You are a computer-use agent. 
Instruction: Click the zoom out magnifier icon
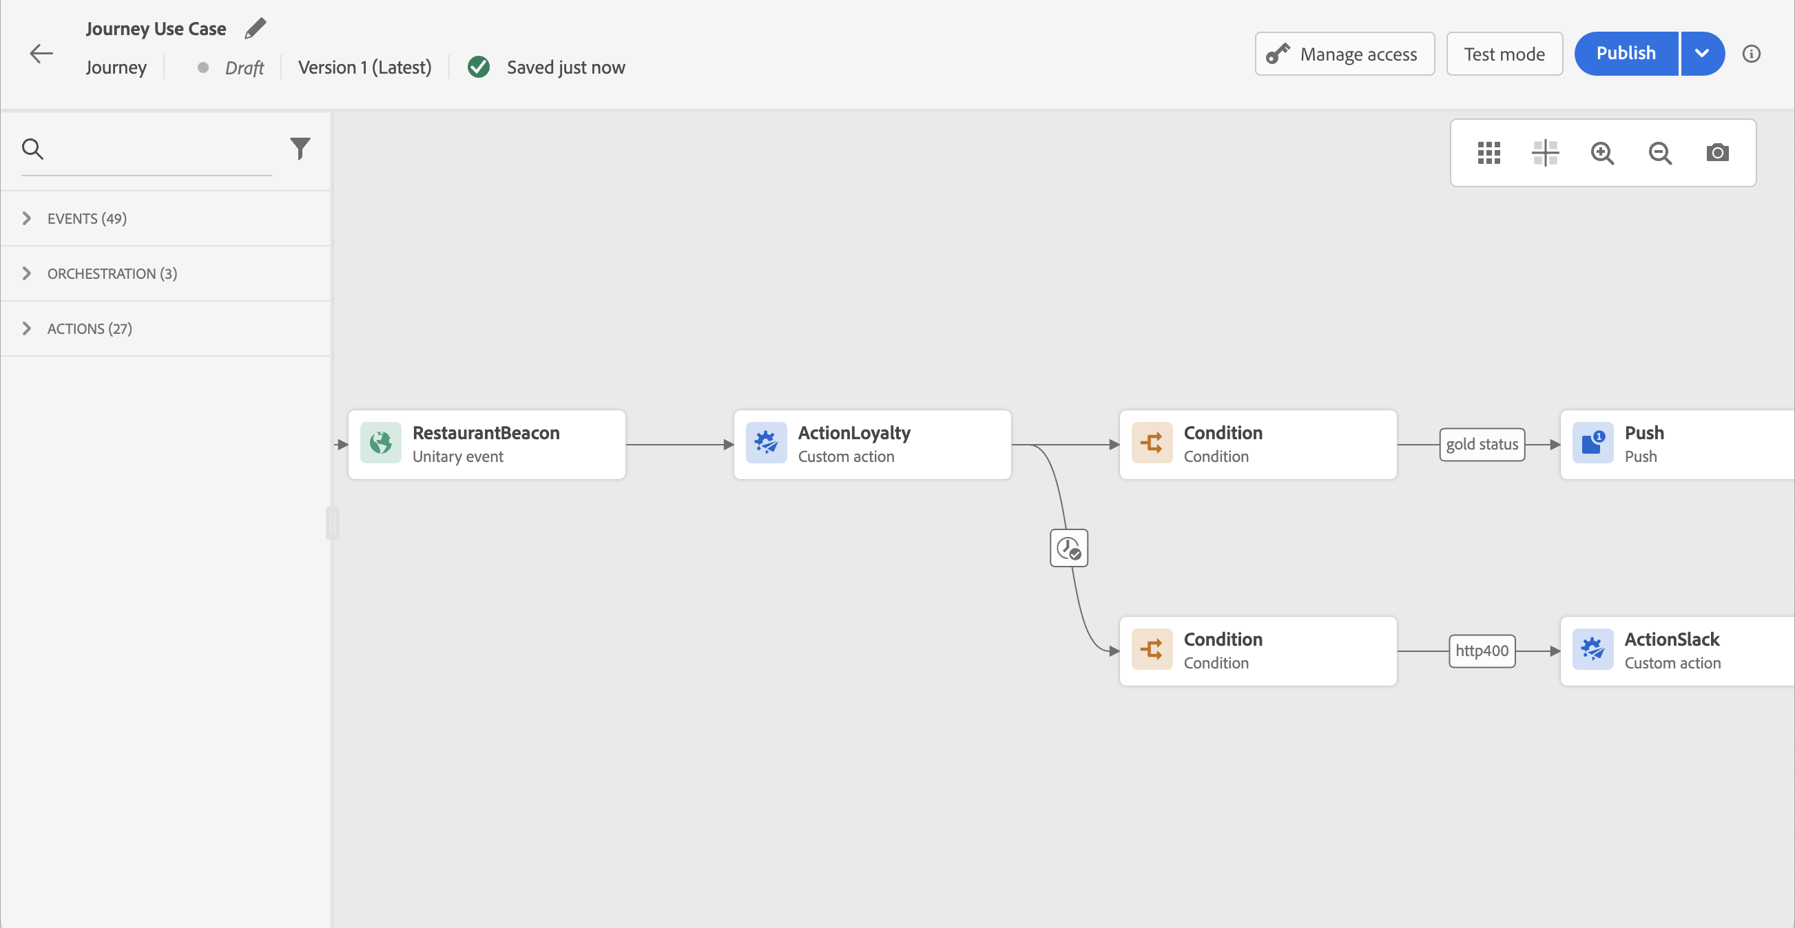tap(1660, 154)
